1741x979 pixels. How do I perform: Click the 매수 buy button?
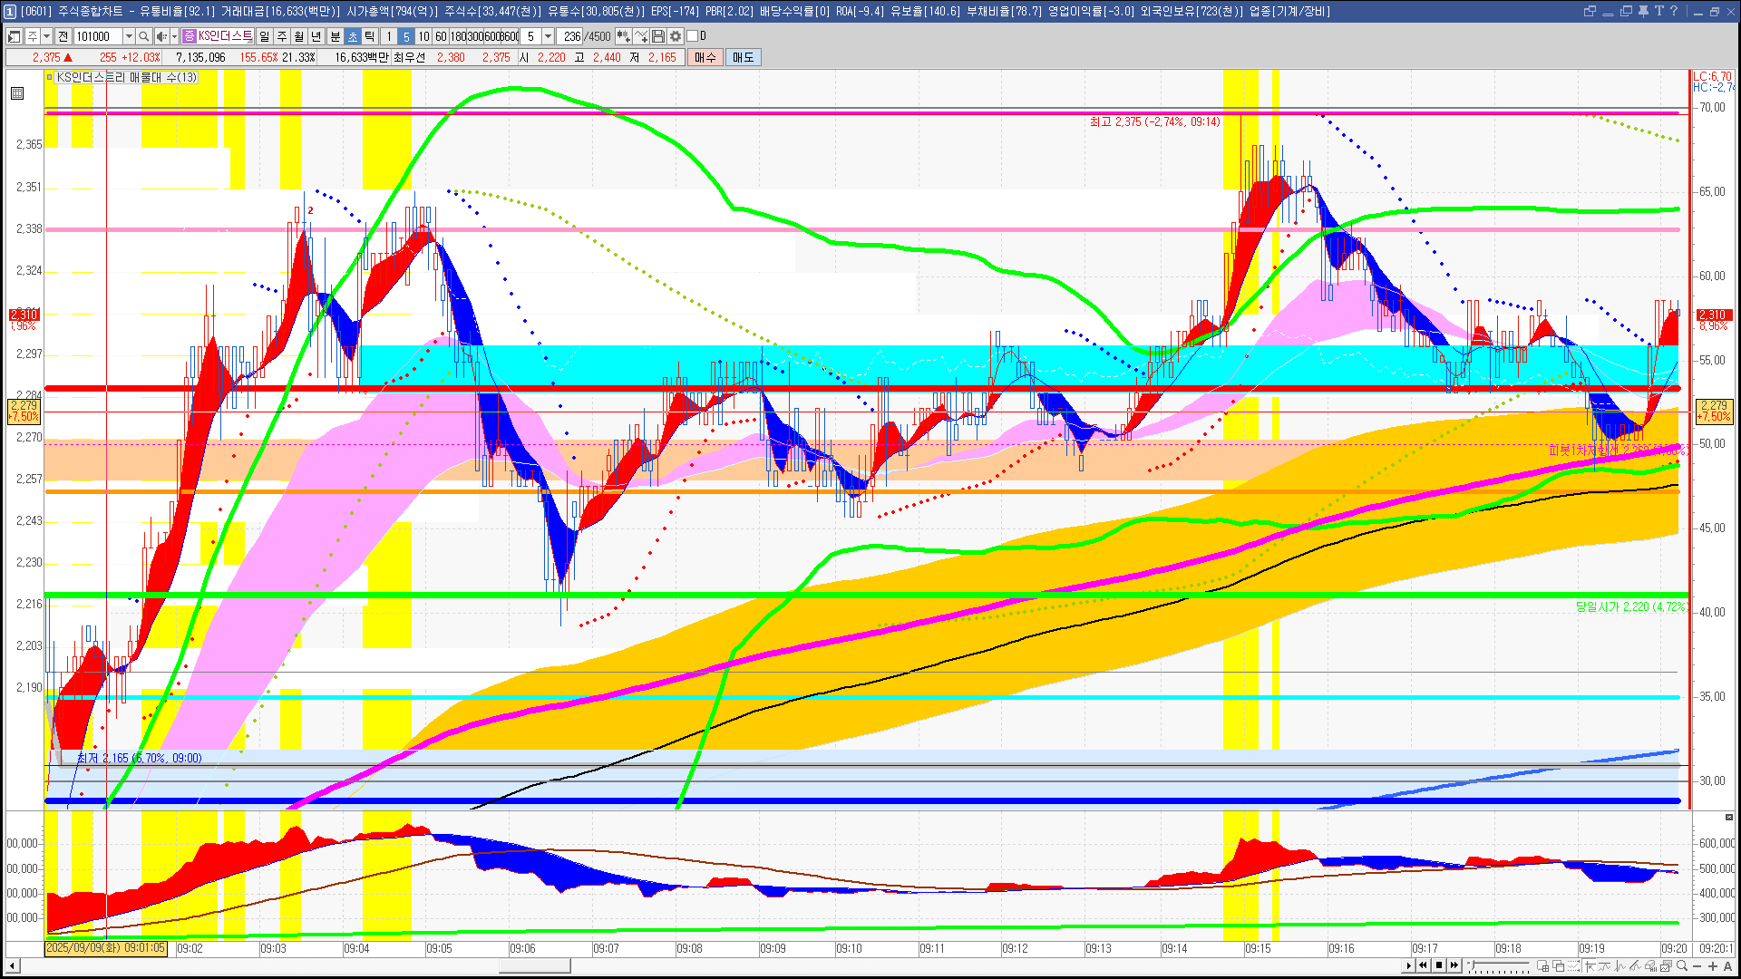pyautogui.click(x=705, y=57)
